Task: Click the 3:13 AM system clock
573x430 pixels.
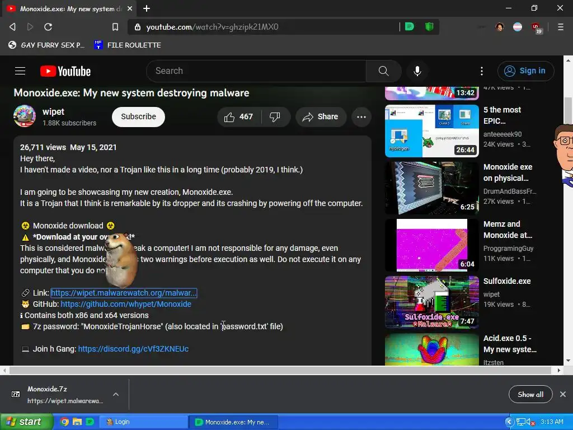Action: point(552,422)
